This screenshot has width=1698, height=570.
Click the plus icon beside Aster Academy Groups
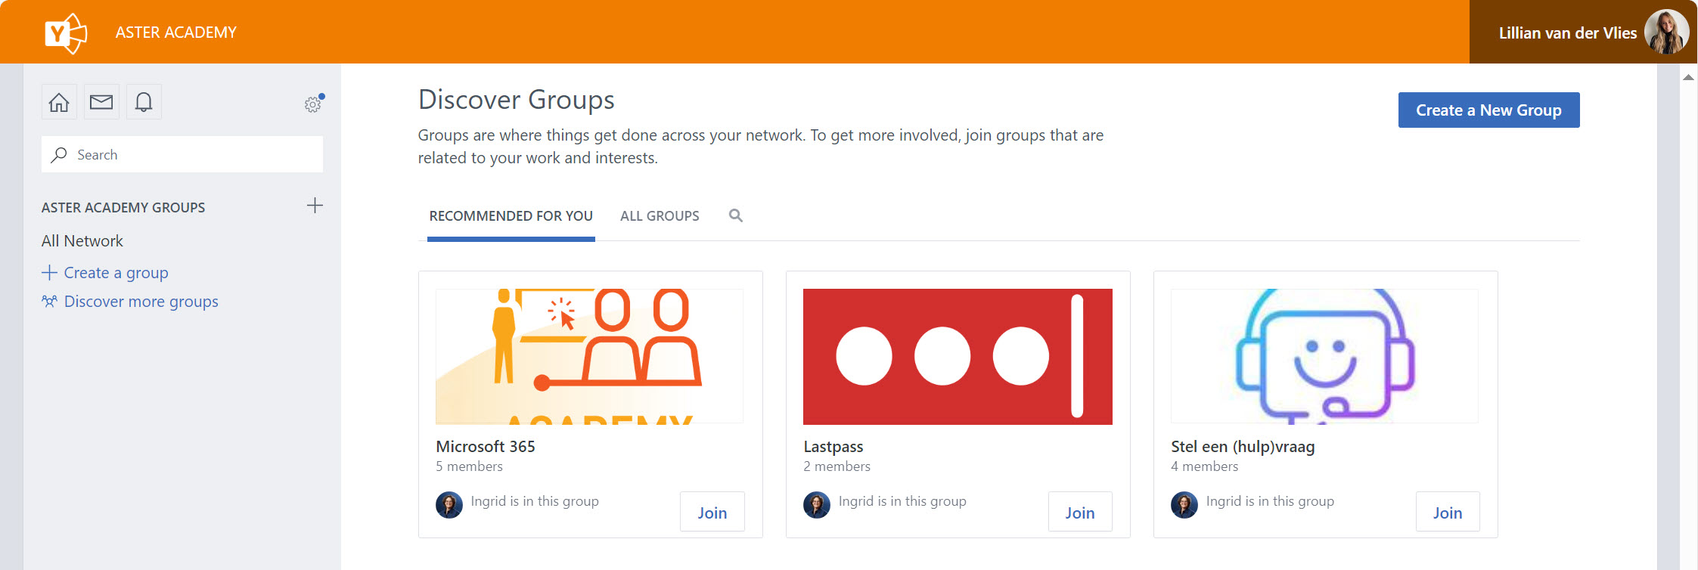point(315,206)
